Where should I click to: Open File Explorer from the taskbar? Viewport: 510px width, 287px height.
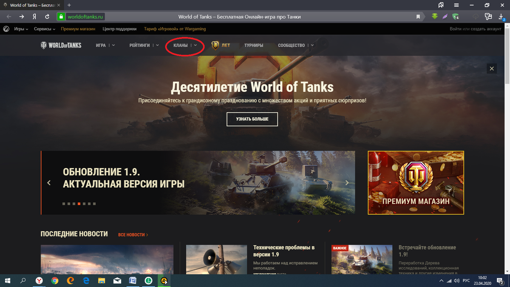coord(102,281)
